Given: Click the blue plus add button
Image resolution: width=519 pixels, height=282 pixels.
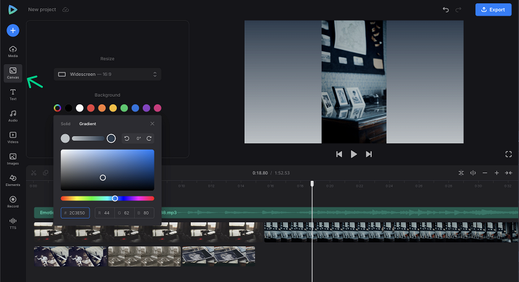Looking at the screenshot, I should click(13, 30).
